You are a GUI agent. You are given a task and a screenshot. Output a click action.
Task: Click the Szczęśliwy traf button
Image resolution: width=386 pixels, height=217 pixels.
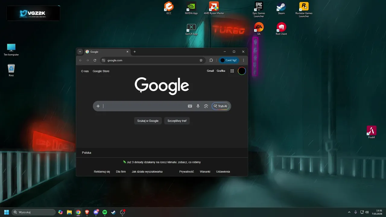tap(177, 121)
